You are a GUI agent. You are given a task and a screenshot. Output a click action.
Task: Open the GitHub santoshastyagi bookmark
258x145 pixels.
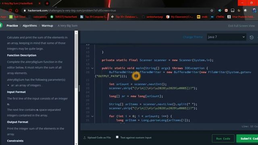click(x=152, y=17)
